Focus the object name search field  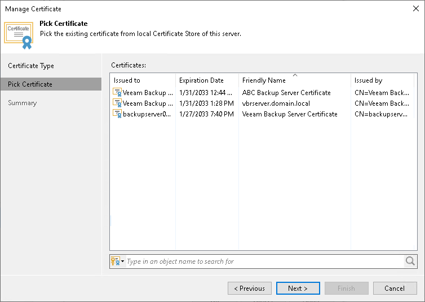pyautogui.click(x=264, y=261)
